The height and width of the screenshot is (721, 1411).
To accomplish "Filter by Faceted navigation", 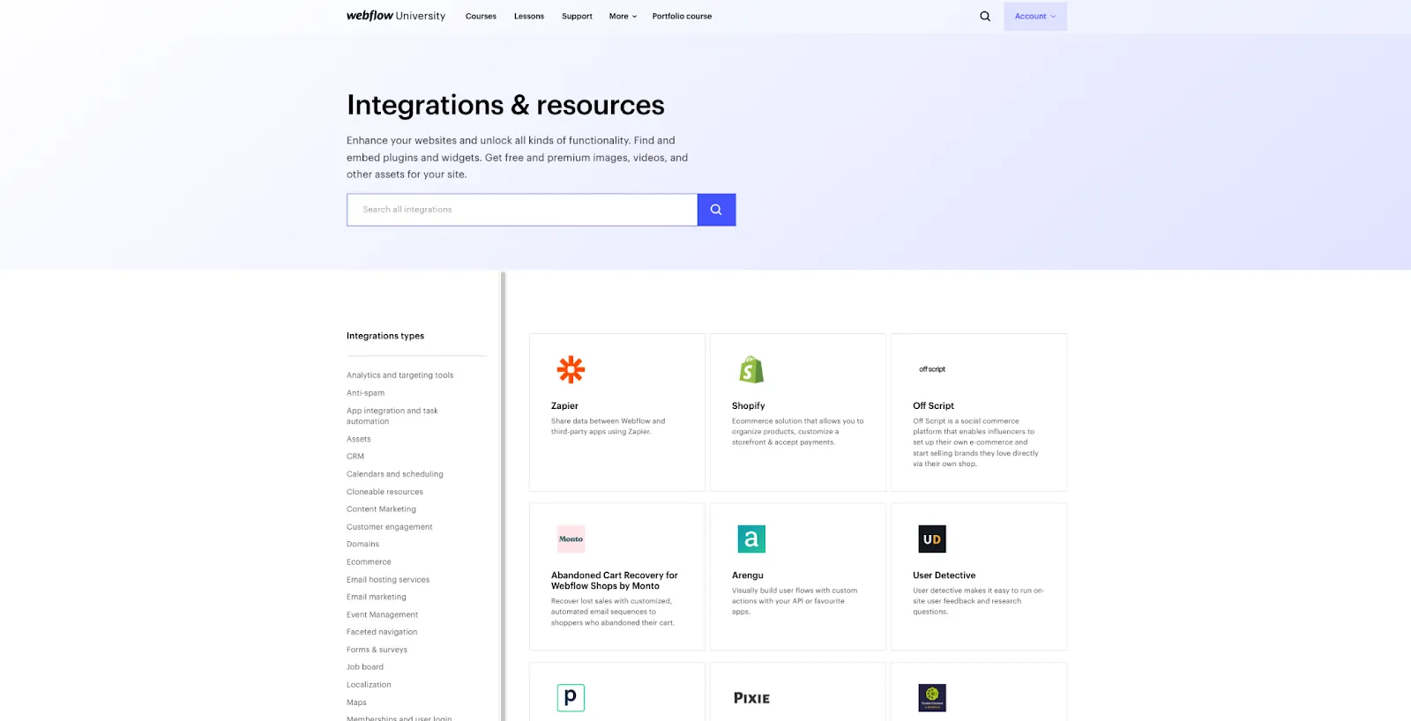I will tap(382, 632).
